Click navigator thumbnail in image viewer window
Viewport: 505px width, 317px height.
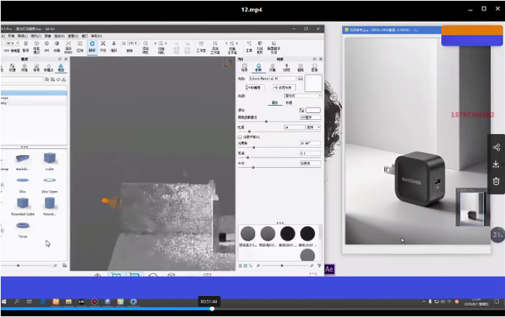(x=472, y=208)
